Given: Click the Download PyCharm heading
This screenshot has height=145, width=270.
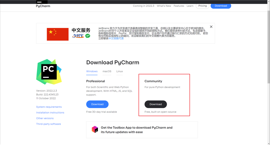Looking at the screenshot, I should click(112, 62).
